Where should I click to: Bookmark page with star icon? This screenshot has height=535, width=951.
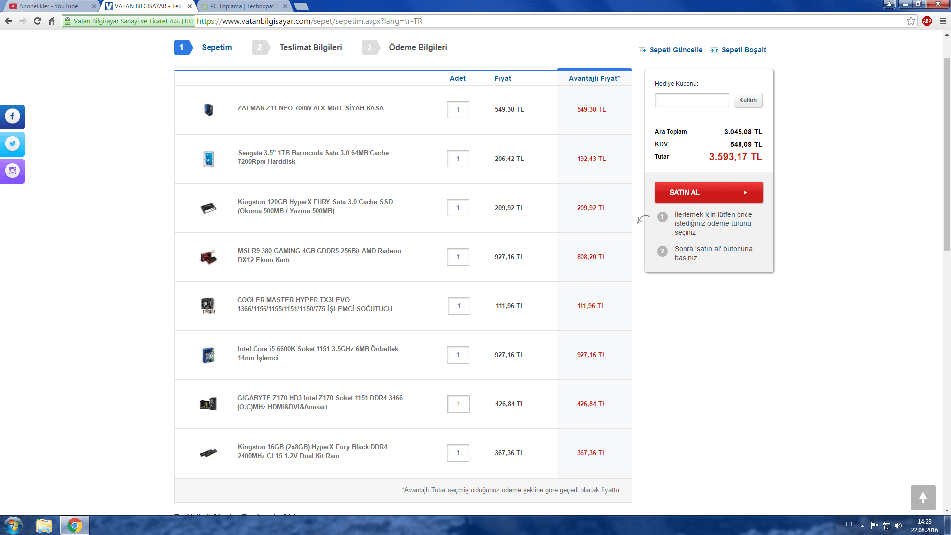tap(911, 21)
